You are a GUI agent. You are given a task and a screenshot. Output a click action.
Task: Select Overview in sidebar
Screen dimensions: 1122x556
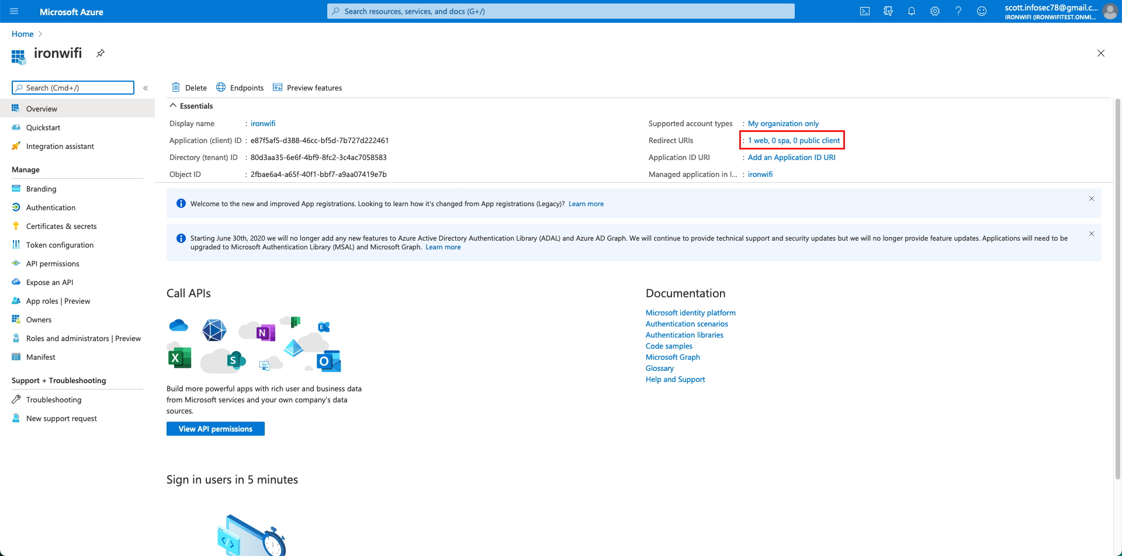(x=77, y=109)
